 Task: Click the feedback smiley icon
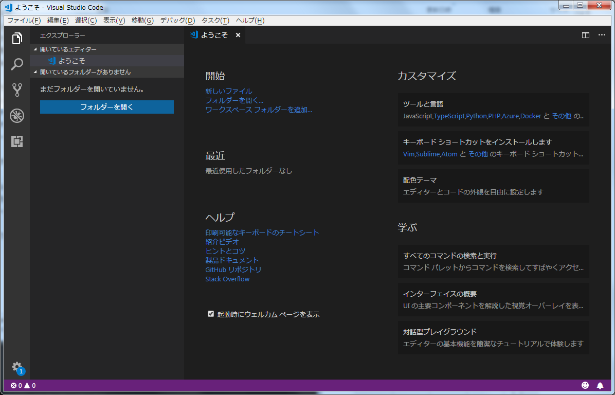585,385
